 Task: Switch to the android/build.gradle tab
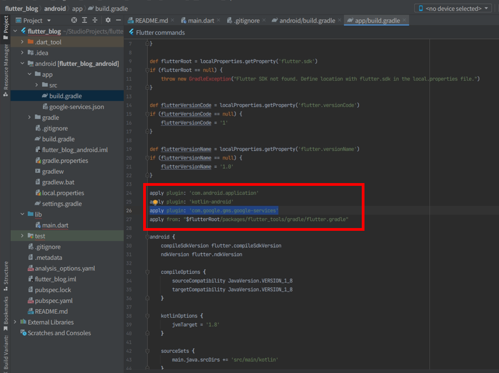307,20
